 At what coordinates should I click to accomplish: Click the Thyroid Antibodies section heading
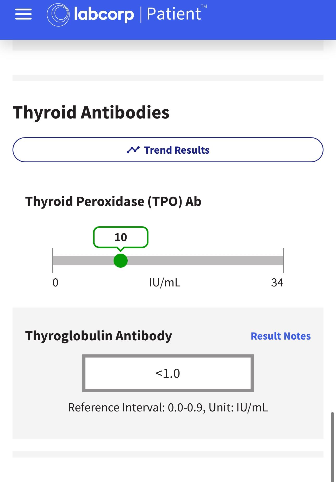(91, 112)
